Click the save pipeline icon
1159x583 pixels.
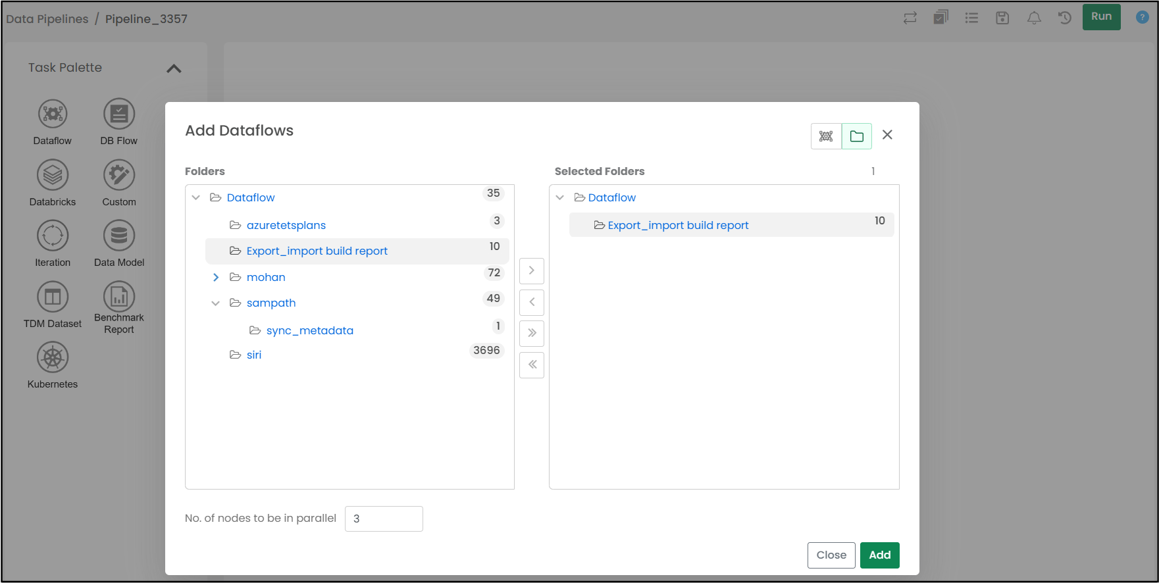tap(1002, 18)
